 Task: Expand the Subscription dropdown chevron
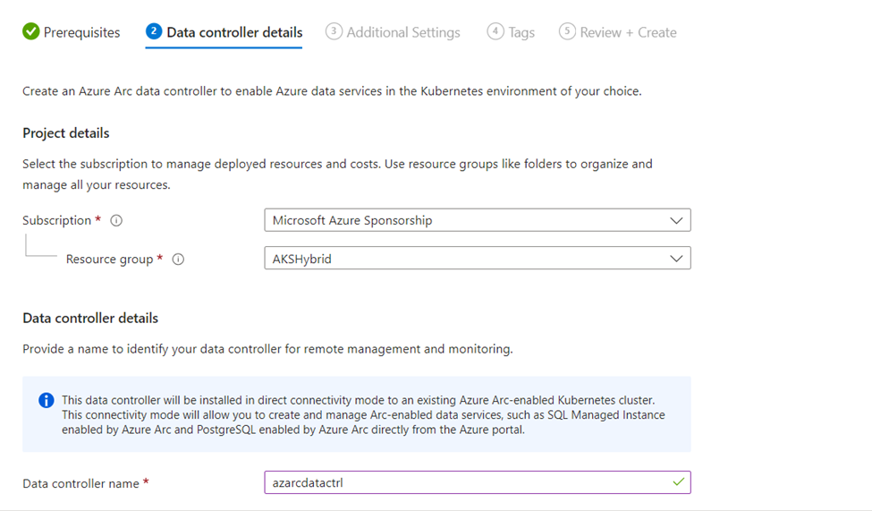676,220
